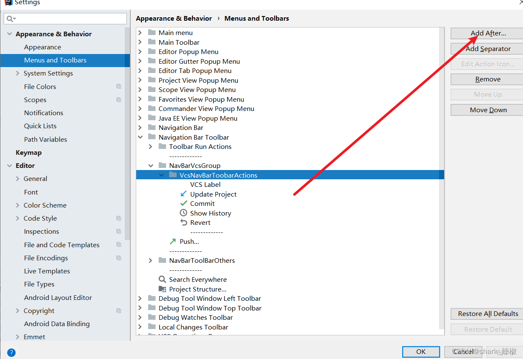This screenshot has height=359, width=523.
Task: Focus the settings search input field
Action: [65, 19]
